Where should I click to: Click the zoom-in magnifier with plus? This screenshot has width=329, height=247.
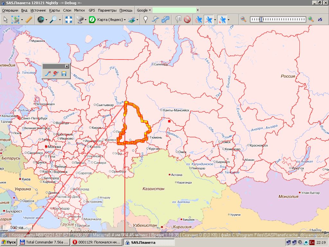point(311,20)
